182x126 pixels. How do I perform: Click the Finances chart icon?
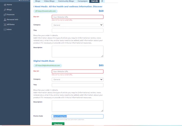(x=5, y=15)
